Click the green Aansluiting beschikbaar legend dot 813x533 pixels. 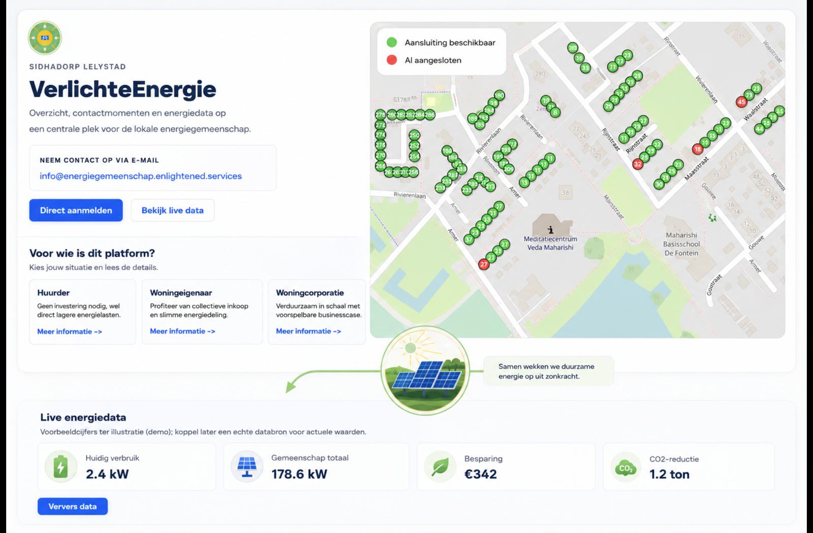[392, 43]
